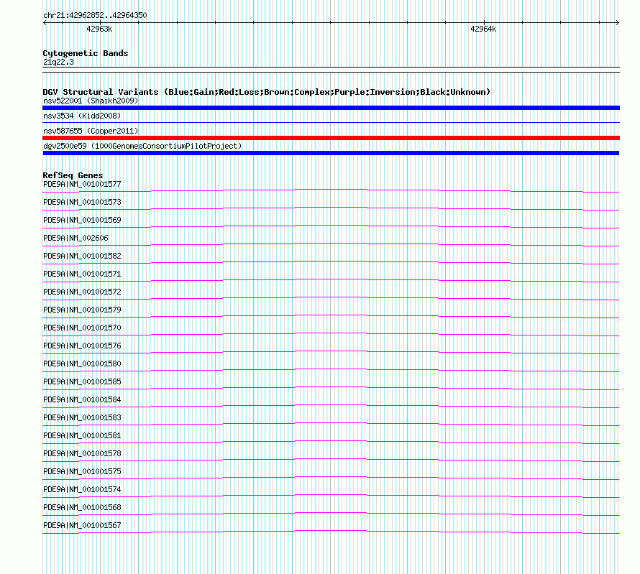The width and height of the screenshot is (640, 574).
Task: Click the right arrow of the ruler
Action: (618, 23)
